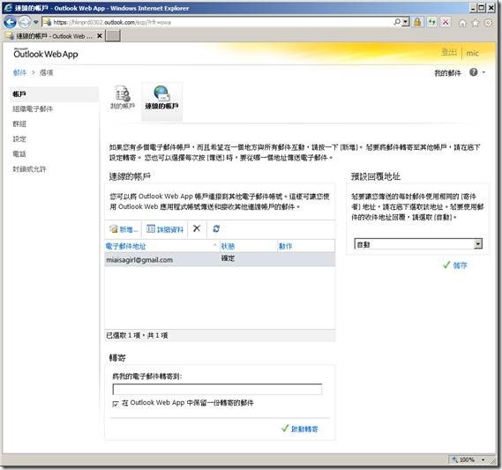Select 群組 in the left navigation
The height and width of the screenshot is (470, 502).
(19, 123)
